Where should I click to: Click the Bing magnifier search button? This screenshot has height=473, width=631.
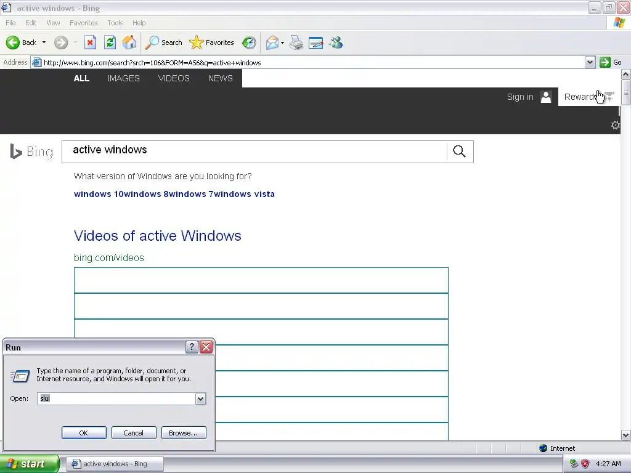[460, 152]
